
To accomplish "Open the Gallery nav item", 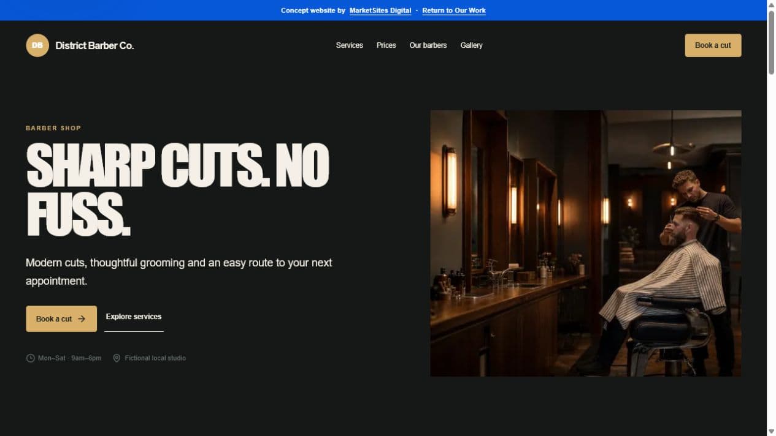I will coord(471,45).
